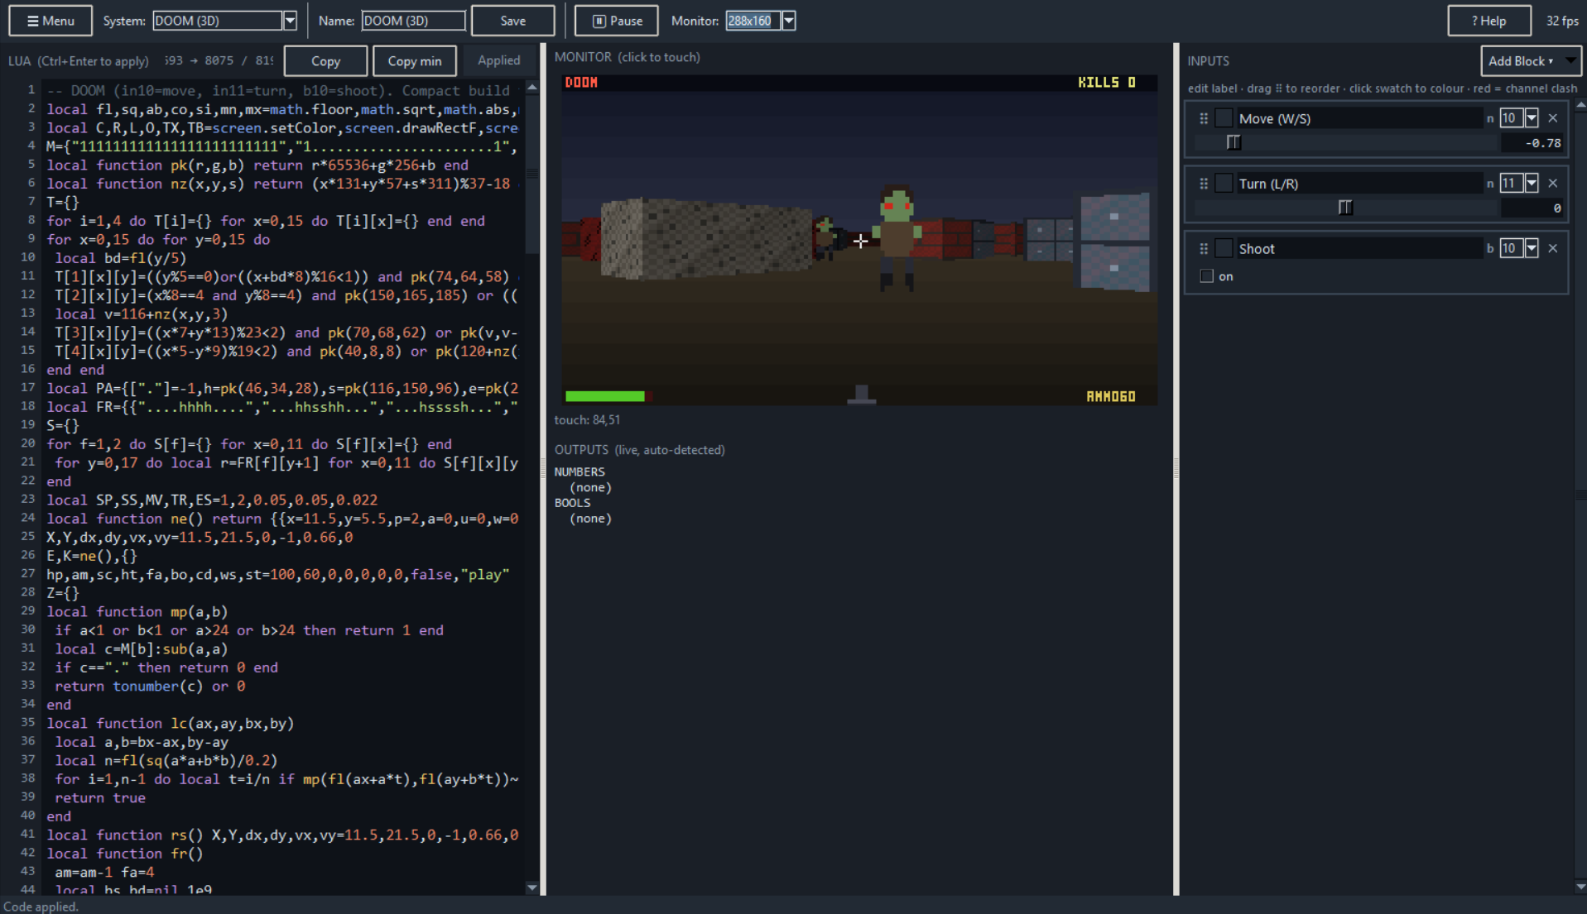
Task: Grab the drag handle of Move (W/S) block
Action: click(1204, 118)
